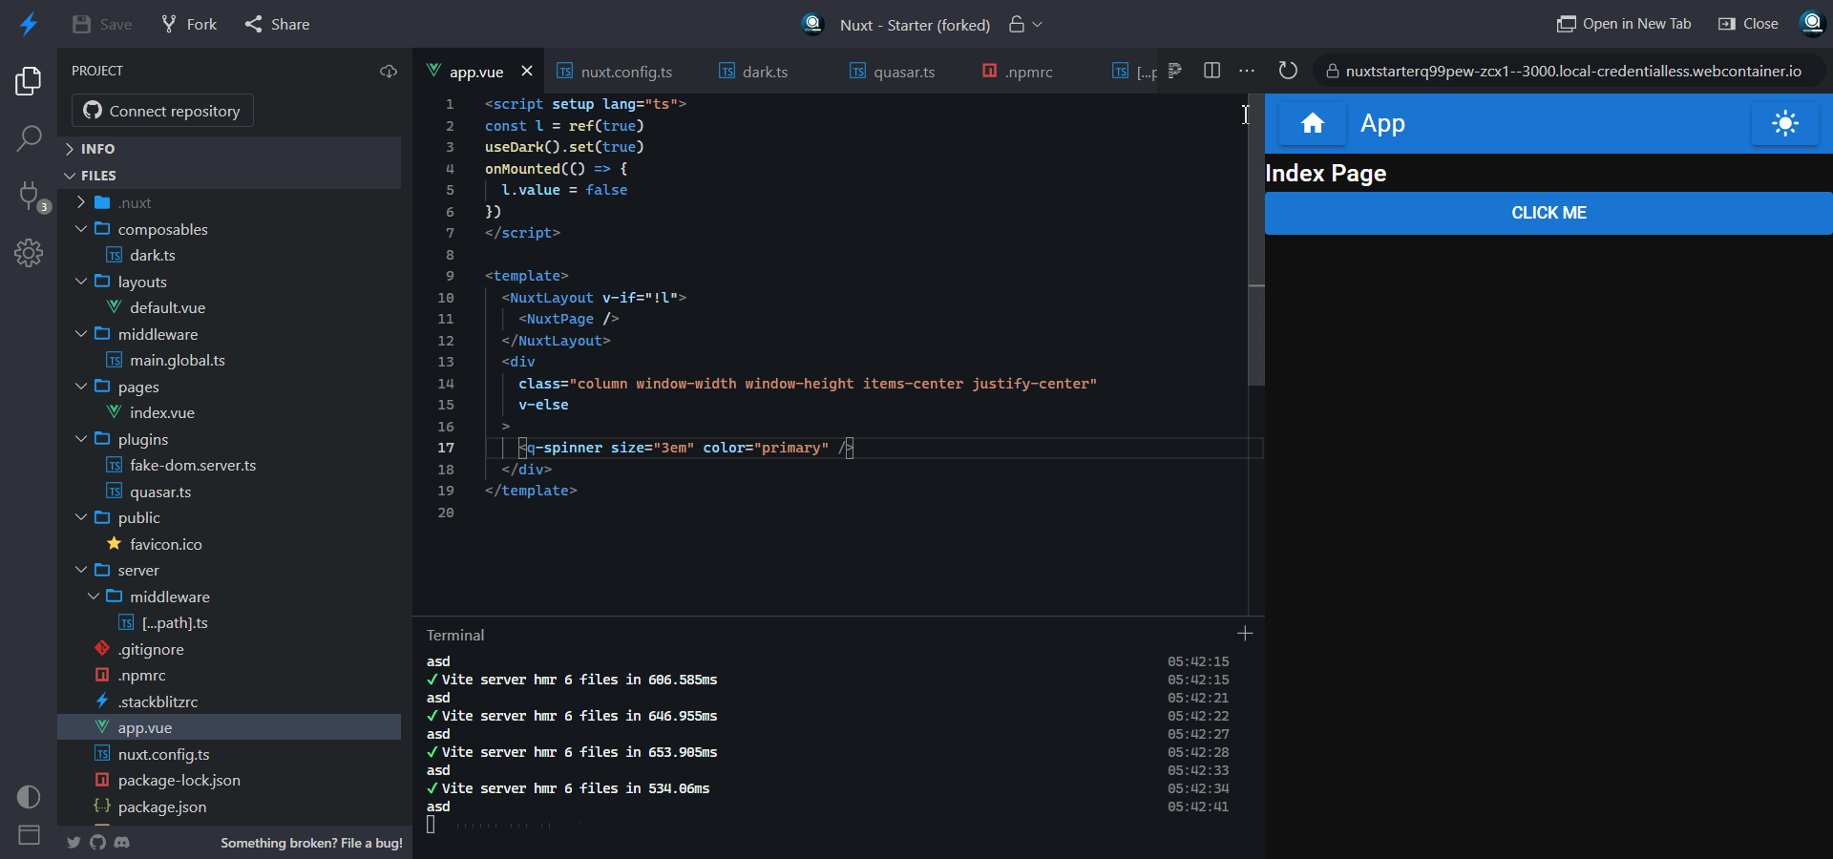Image resolution: width=1833 pixels, height=859 pixels.
Task: Switch to the quasar.ts tab
Action: click(x=903, y=71)
